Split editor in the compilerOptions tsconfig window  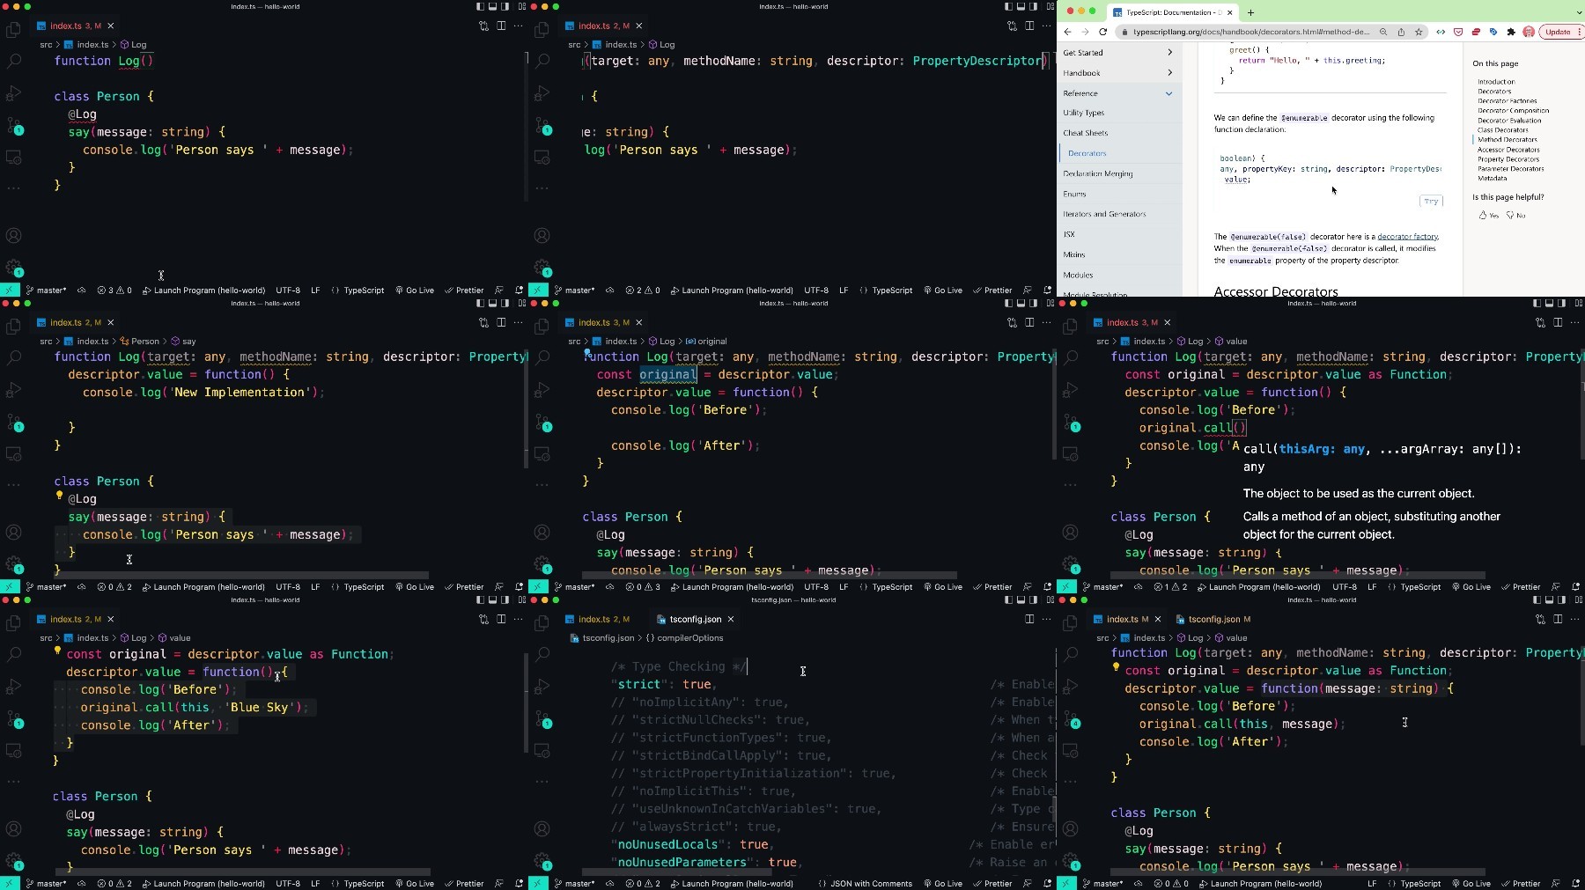click(1029, 619)
